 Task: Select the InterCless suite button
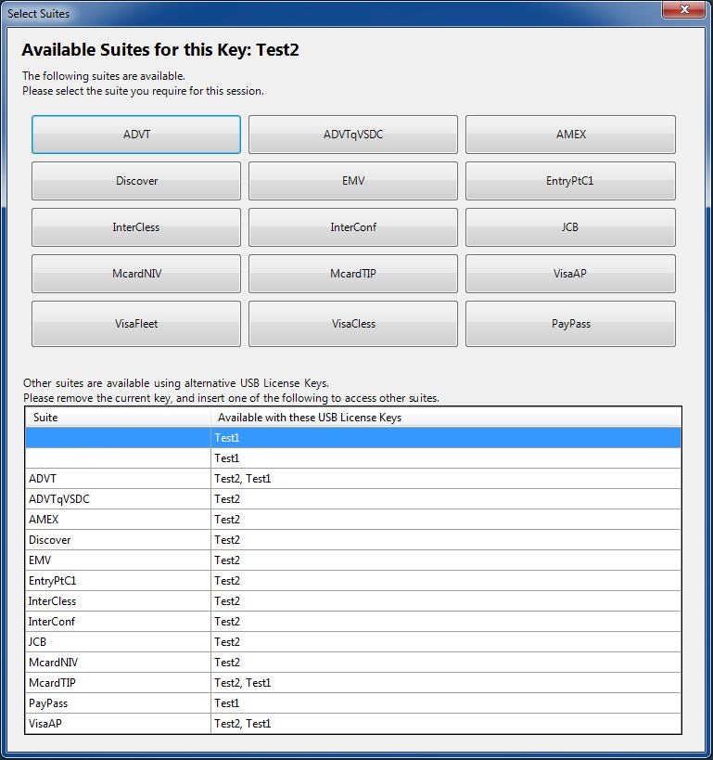coord(136,227)
